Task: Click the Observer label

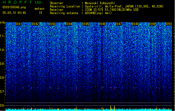Action: tap(56, 3)
